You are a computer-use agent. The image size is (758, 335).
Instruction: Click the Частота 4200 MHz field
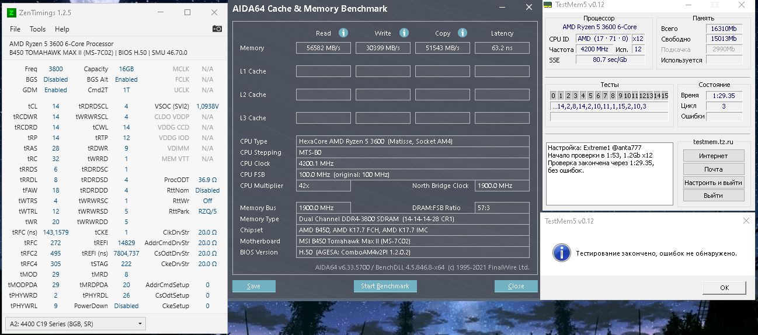pos(594,50)
